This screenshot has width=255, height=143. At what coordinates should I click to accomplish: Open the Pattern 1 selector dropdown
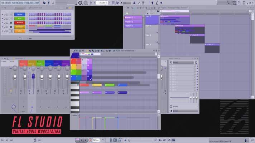coord(102,3)
